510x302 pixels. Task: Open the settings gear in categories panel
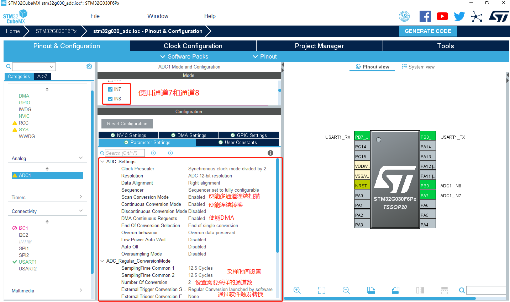tap(89, 66)
